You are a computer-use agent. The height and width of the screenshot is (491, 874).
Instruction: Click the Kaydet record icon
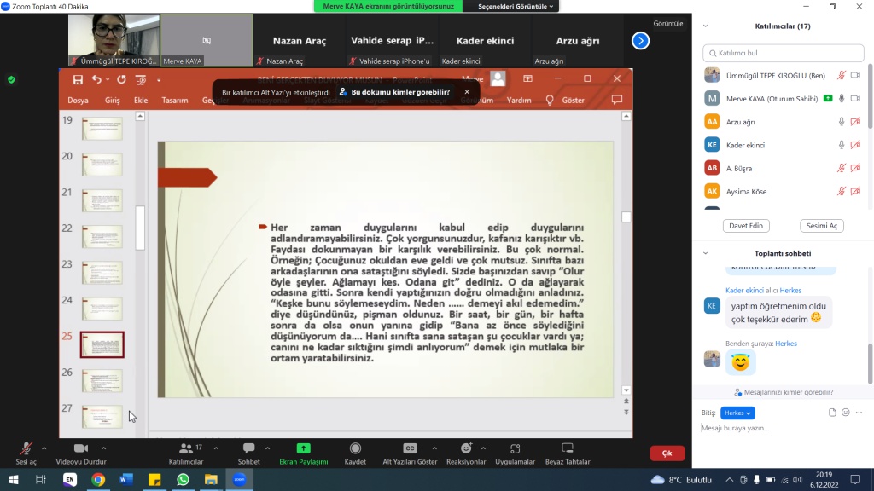coord(355,448)
